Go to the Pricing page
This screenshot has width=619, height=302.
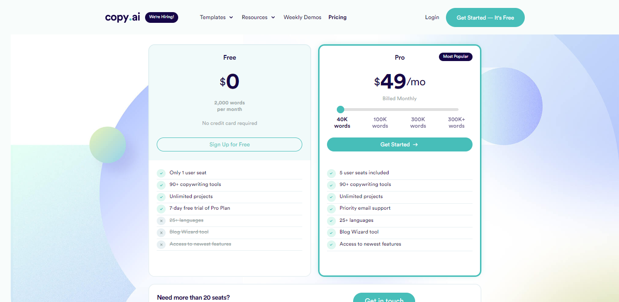click(x=337, y=17)
